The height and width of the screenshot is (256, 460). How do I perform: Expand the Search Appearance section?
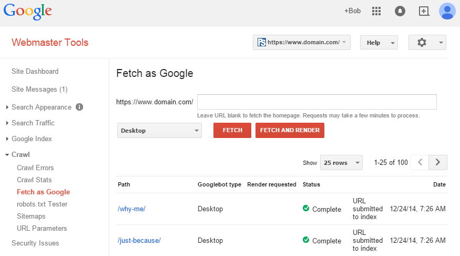tap(7, 107)
